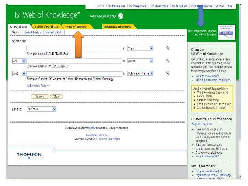Open My Journal List link

click(180, 6)
